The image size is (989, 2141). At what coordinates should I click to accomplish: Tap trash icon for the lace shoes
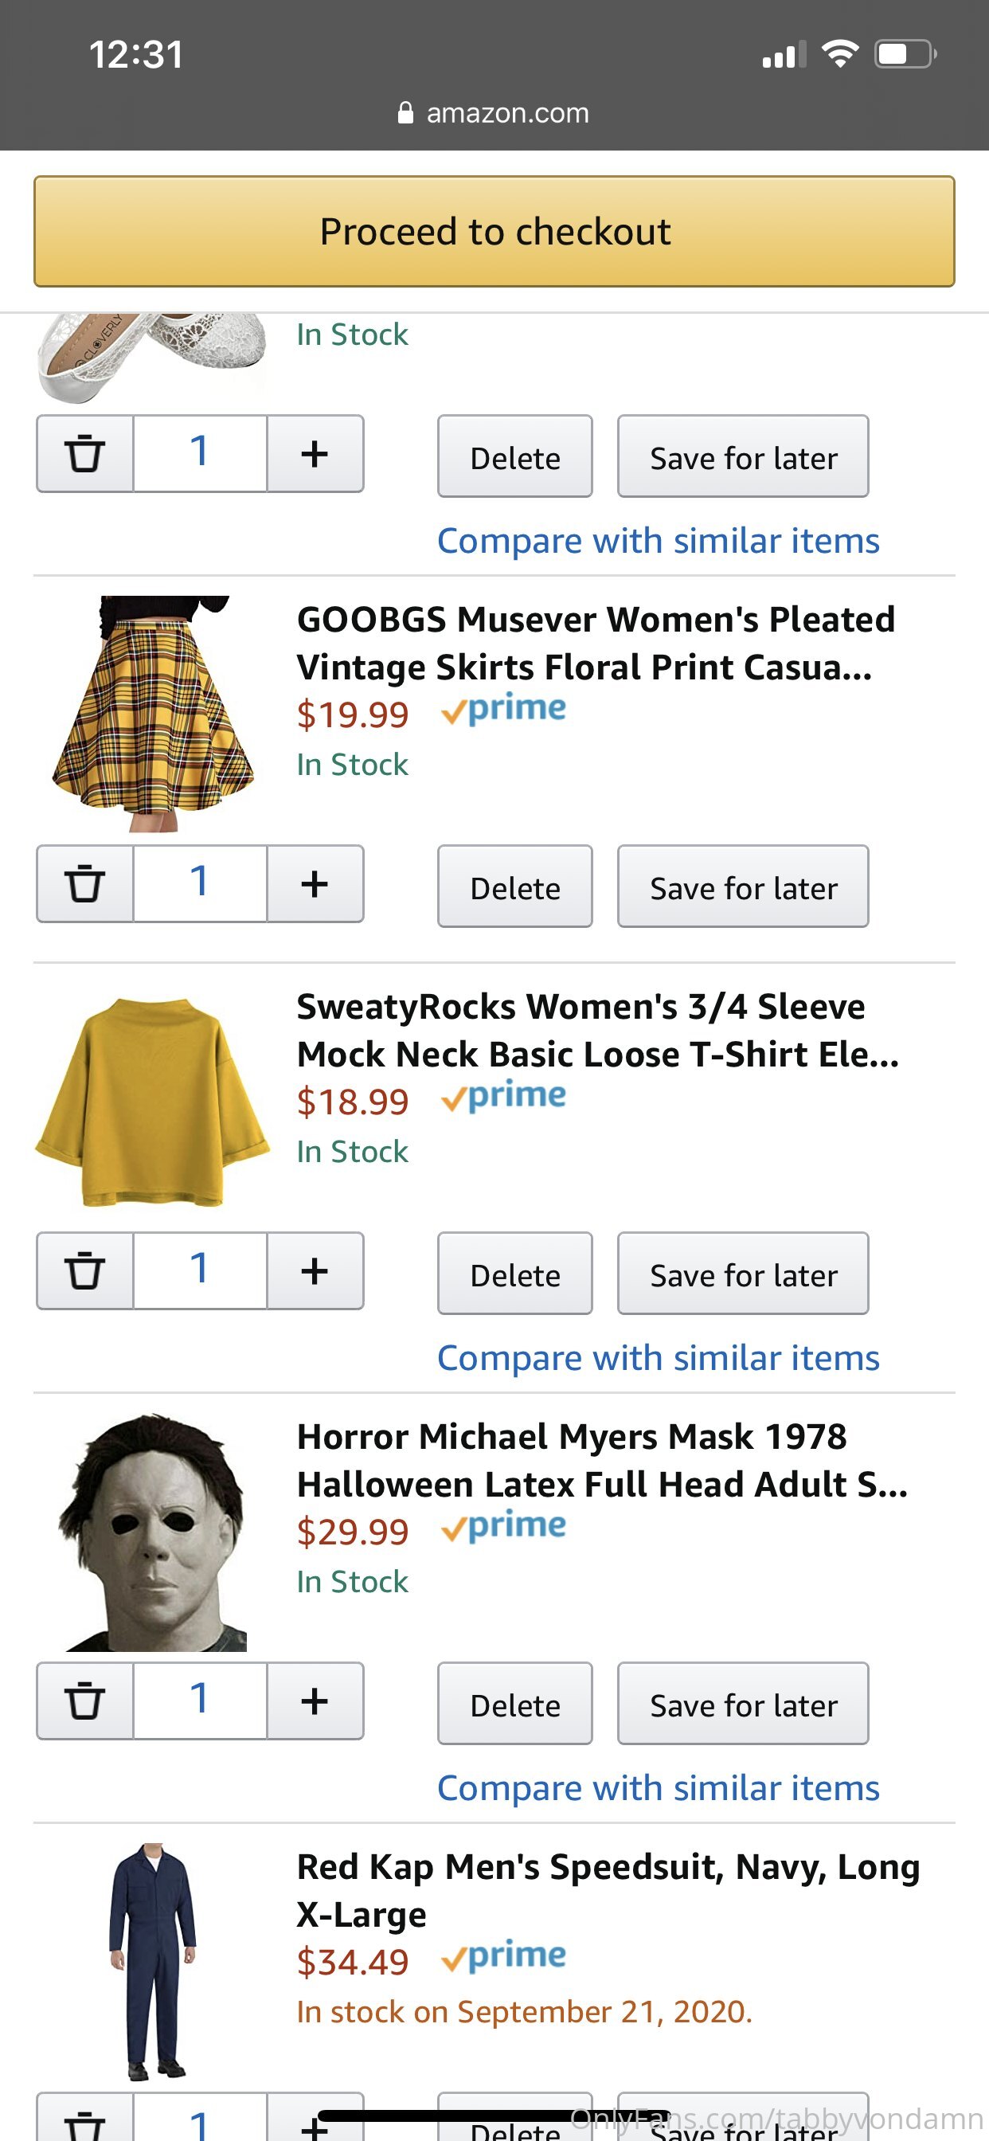click(84, 454)
